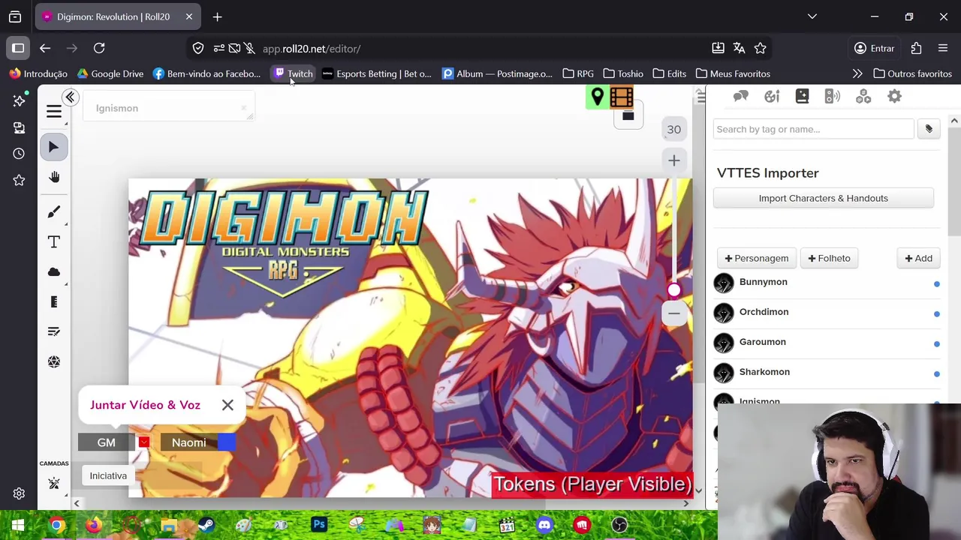Open the Toshio bookmarks folder
This screenshot has width=961, height=540.
click(x=623, y=73)
